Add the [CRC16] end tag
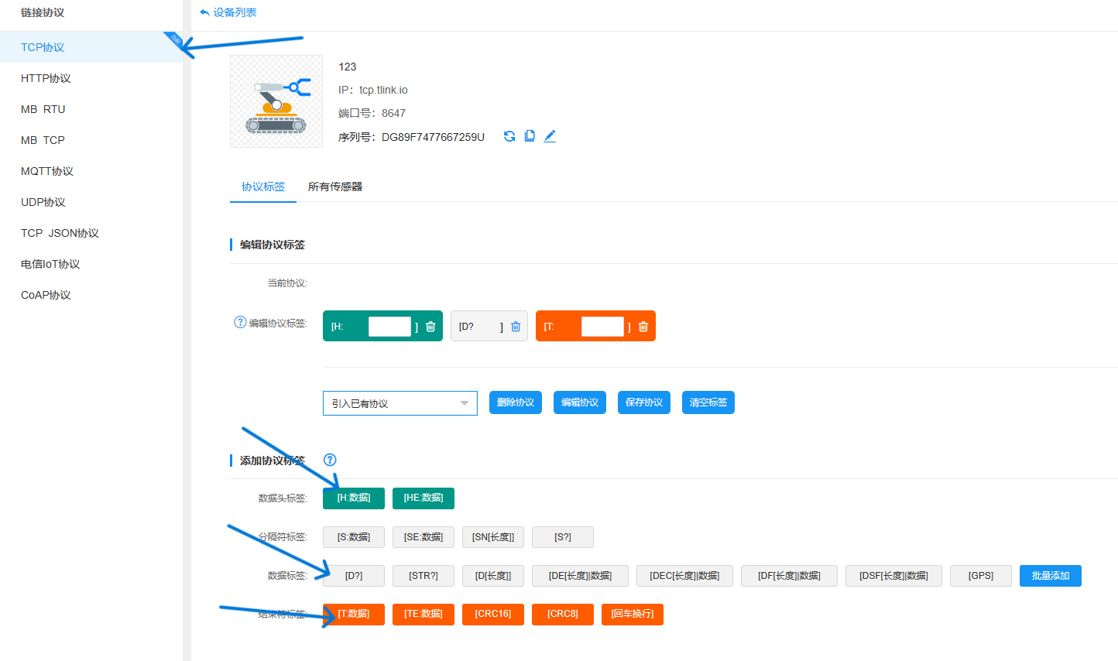The width and height of the screenshot is (1118, 661). click(x=493, y=614)
